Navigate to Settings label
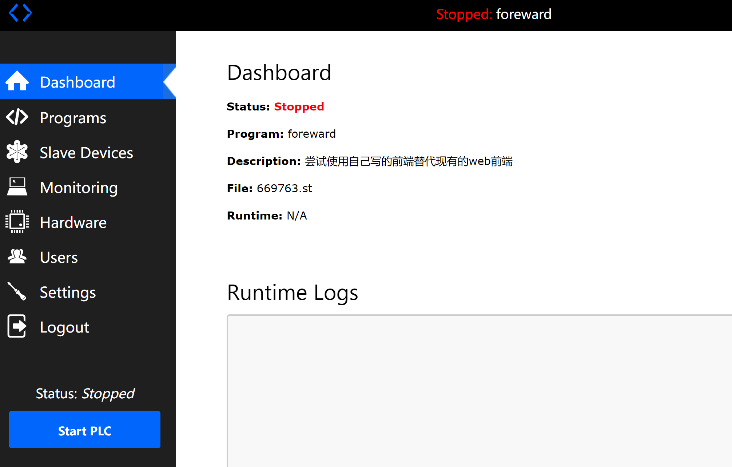 click(68, 292)
